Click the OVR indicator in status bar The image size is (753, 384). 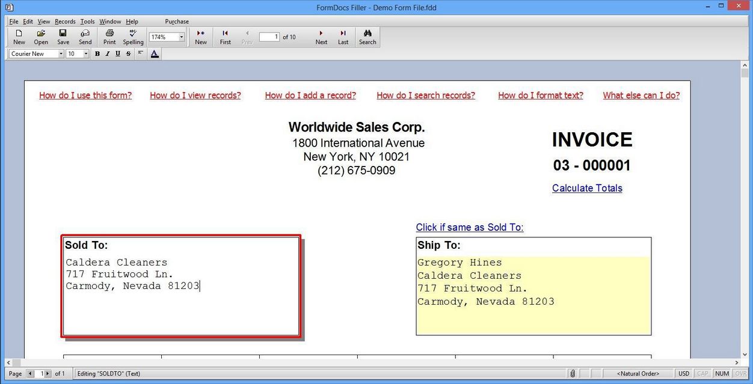[x=740, y=374]
